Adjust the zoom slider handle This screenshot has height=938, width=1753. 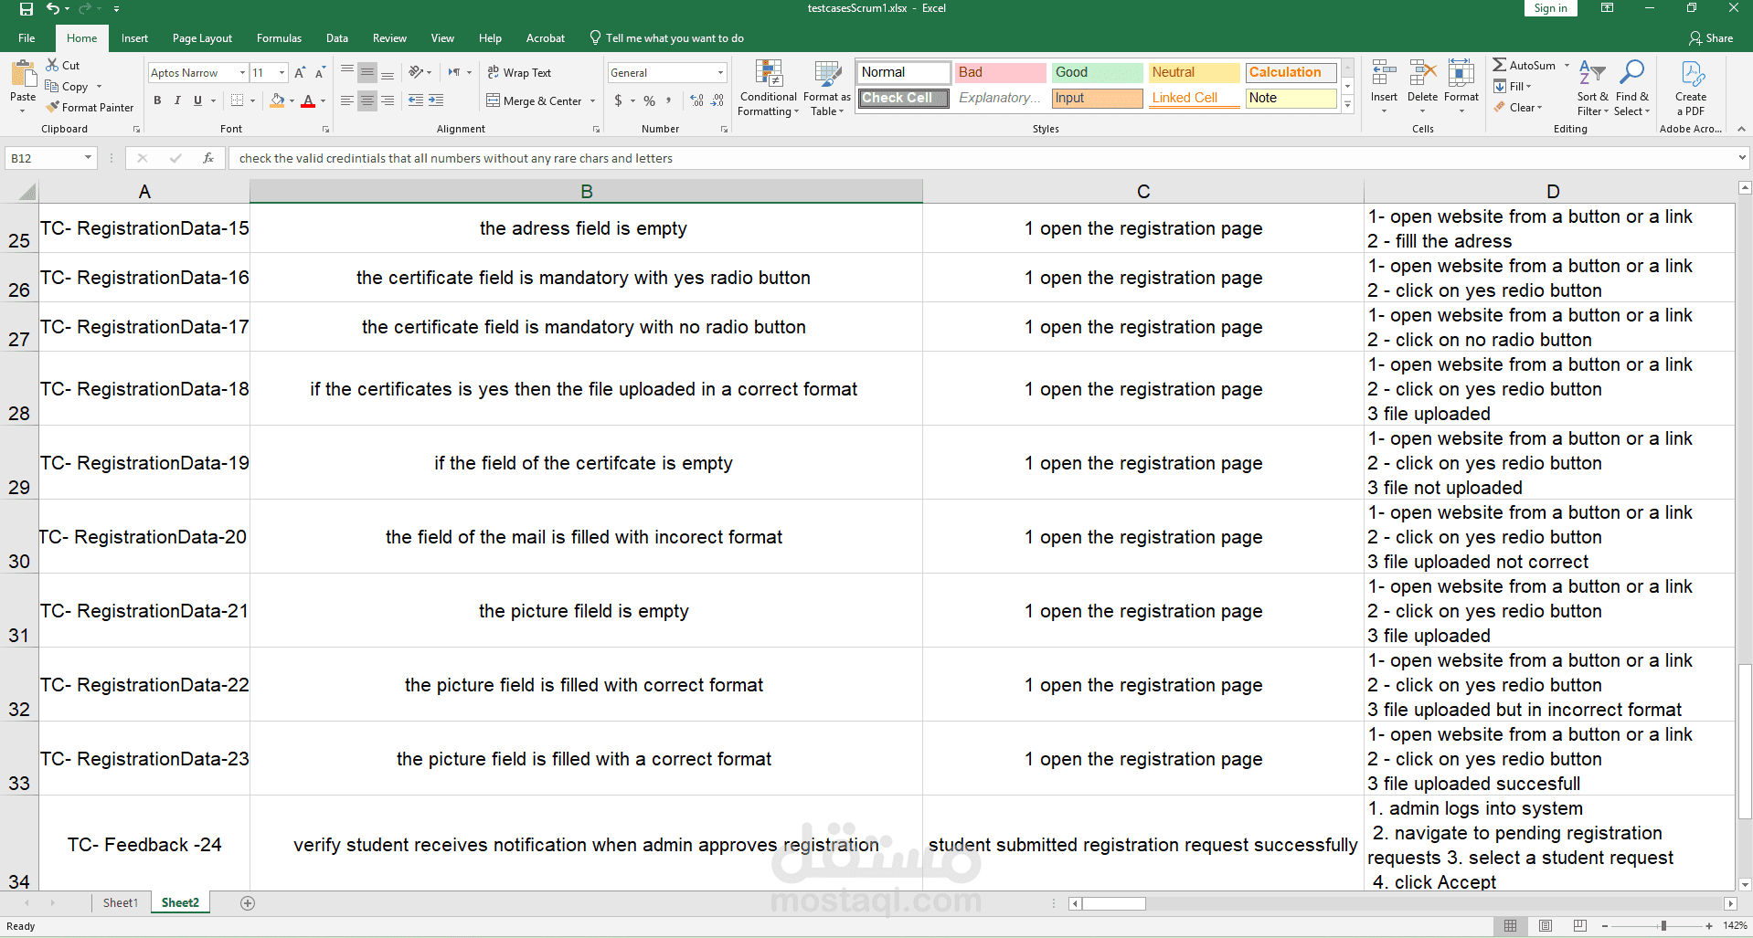[1663, 926]
